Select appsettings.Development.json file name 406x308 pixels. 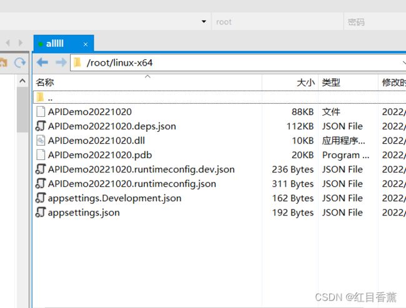click(x=115, y=198)
